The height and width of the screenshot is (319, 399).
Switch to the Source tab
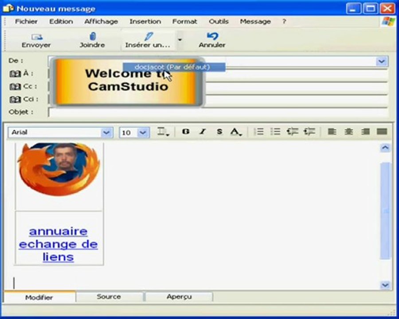109,296
